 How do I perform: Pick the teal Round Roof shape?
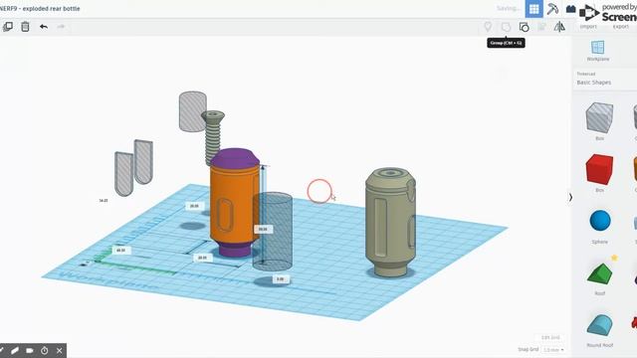[599, 325]
